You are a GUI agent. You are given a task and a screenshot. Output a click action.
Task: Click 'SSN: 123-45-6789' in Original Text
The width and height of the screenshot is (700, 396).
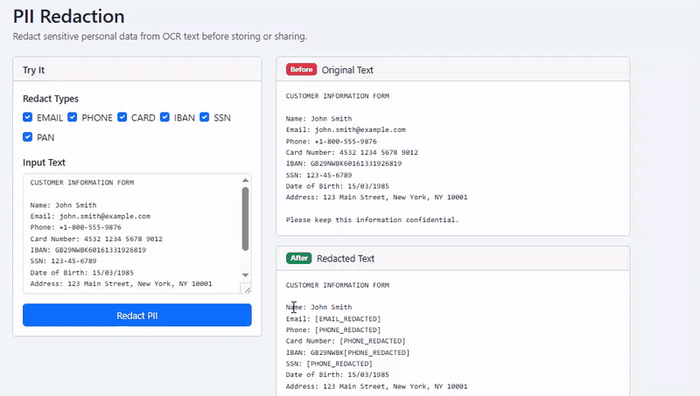click(318, 175)
